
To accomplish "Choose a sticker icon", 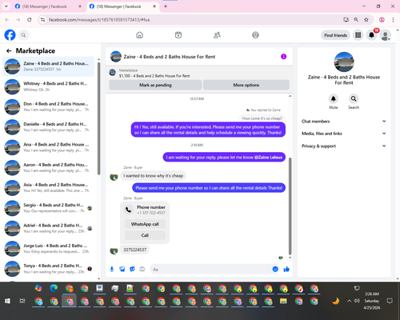I will 132,270.
